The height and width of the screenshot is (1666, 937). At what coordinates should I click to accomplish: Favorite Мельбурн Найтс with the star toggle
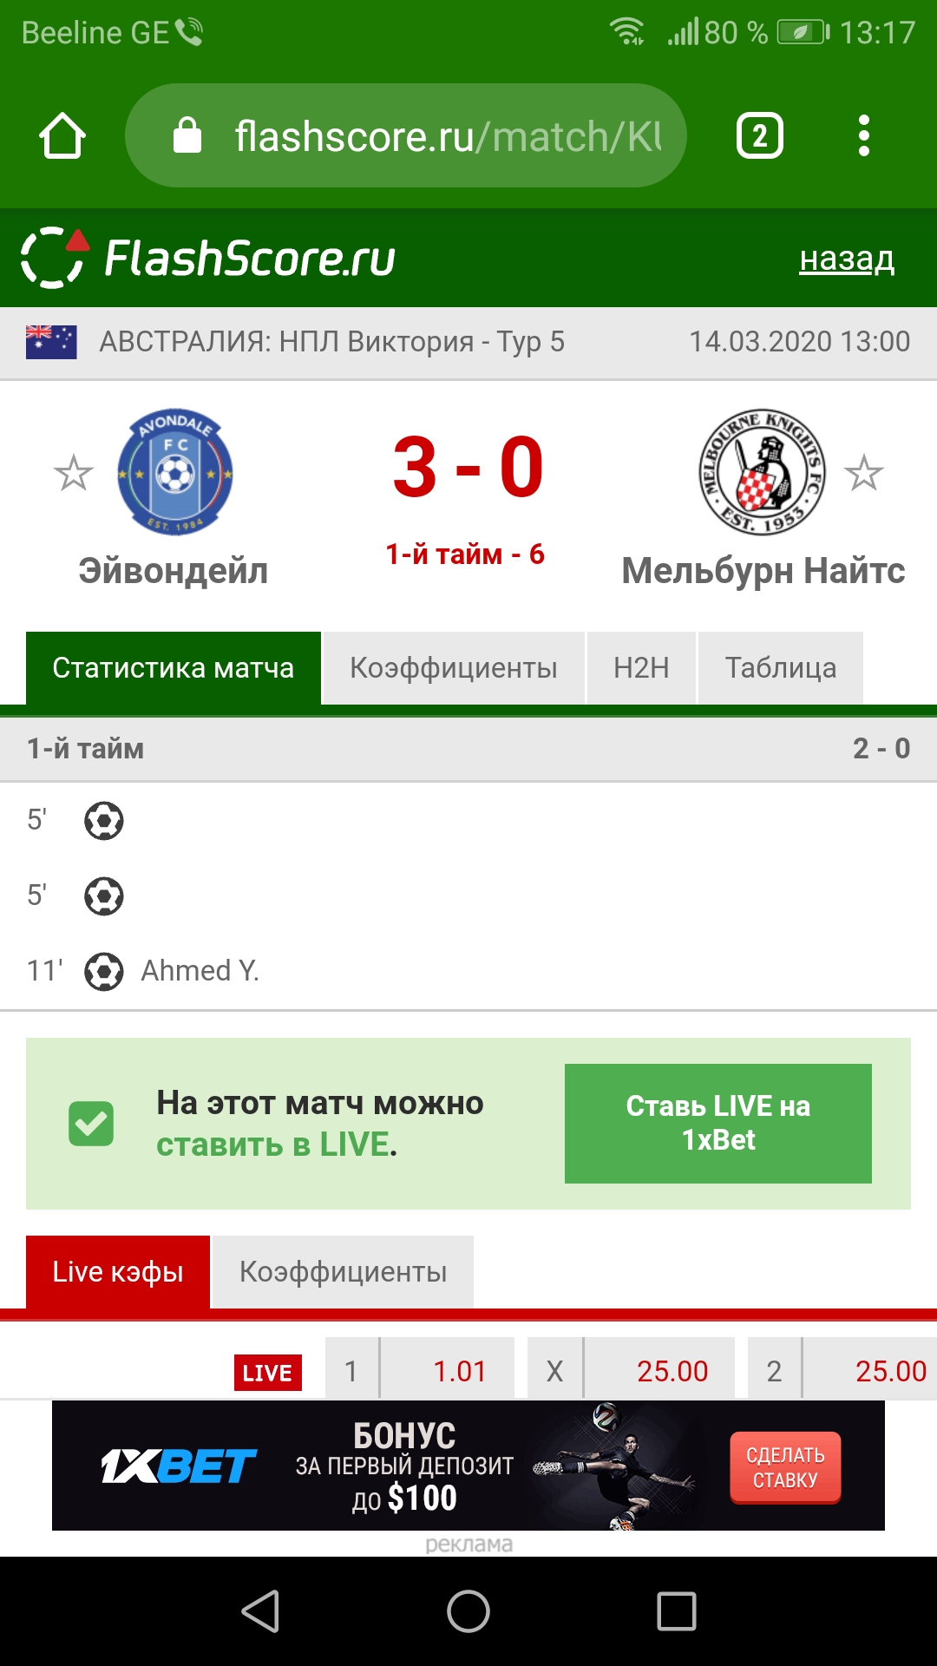864,473
